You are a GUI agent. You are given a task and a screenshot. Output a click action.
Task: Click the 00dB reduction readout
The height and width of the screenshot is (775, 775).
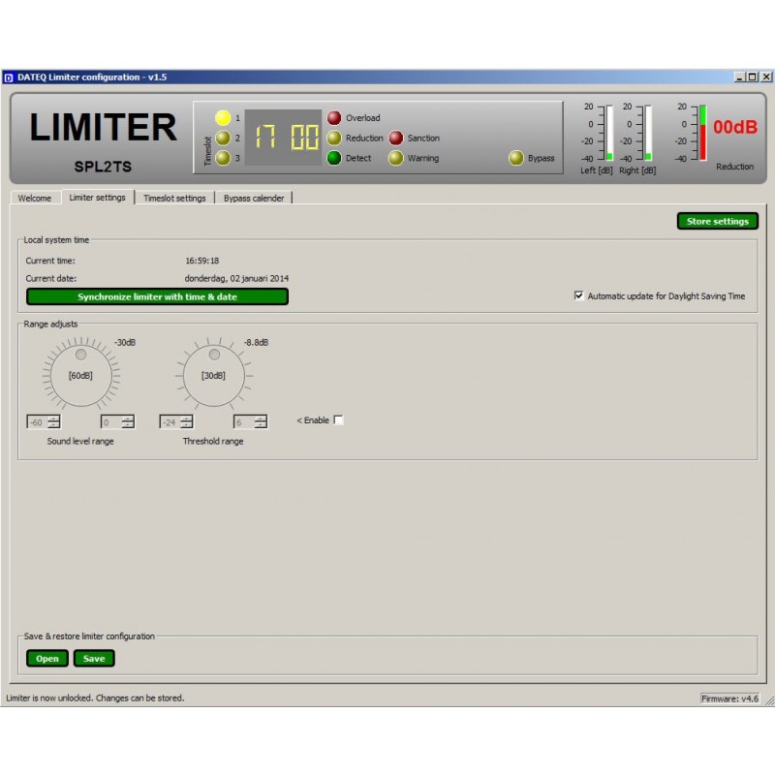[x=735, y=127]
